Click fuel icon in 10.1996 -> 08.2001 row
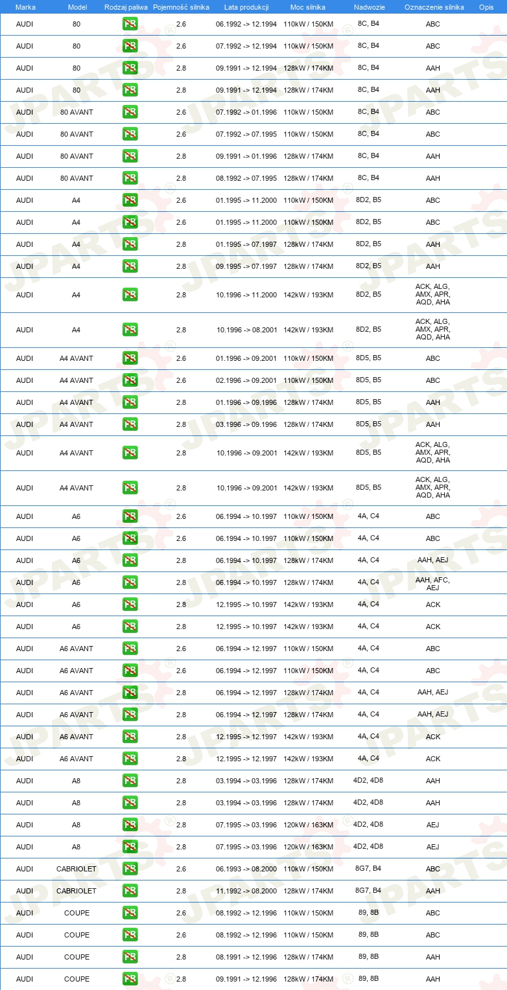 pyautogui.click(x=130, y=330)
